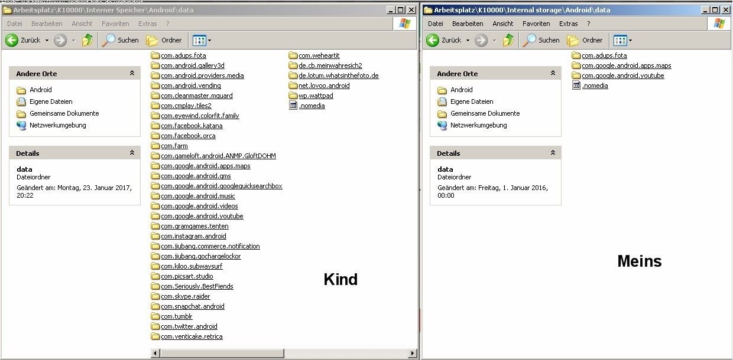
Task: Click the up-folder icon in Kind window
Action: tap(87, 40)
